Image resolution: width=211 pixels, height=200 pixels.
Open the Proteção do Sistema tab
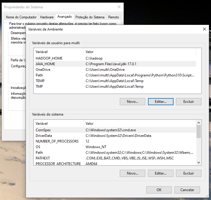click(90, 17)
